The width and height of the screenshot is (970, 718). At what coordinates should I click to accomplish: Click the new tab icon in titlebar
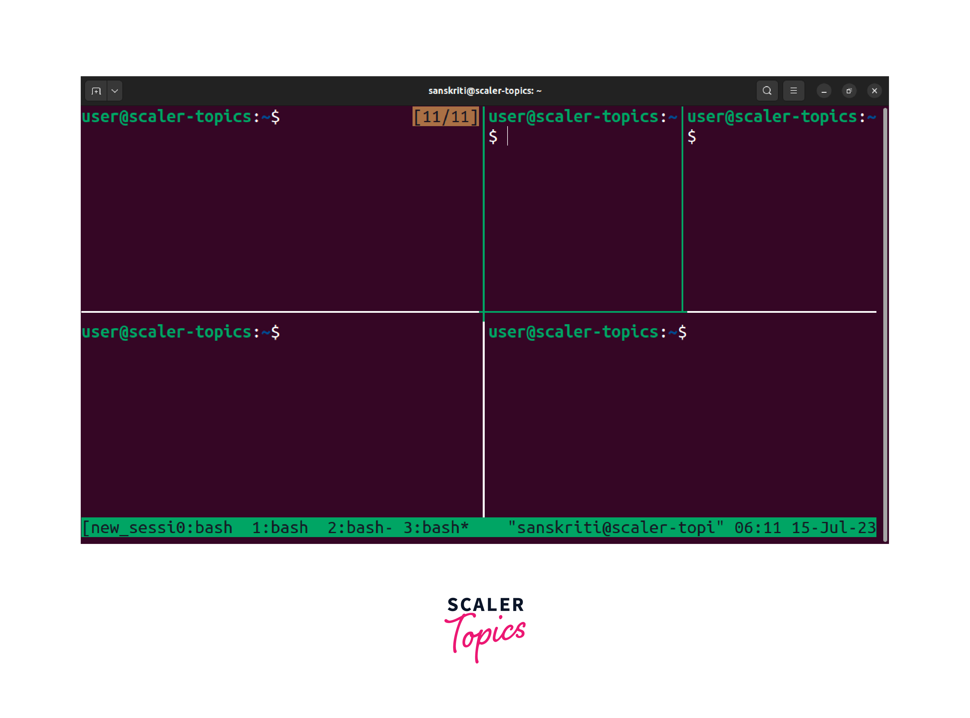(96, 91)
